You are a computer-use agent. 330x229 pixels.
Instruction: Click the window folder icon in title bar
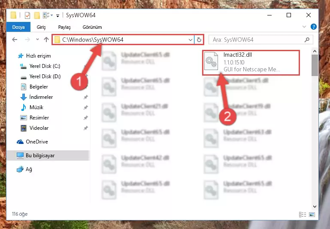tap(13, 15)
